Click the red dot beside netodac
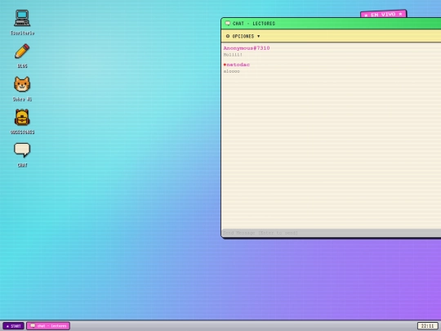This screenshot has height=331, width=441. coord(225,65)
